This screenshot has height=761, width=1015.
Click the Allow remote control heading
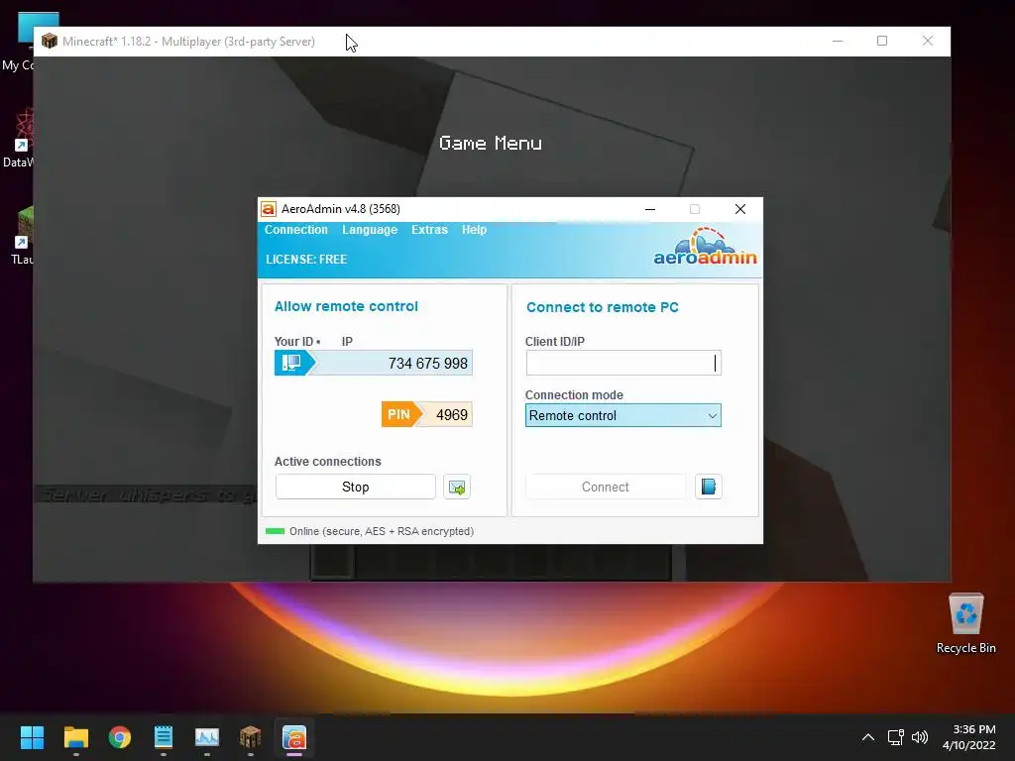click(x=346, y=306)
